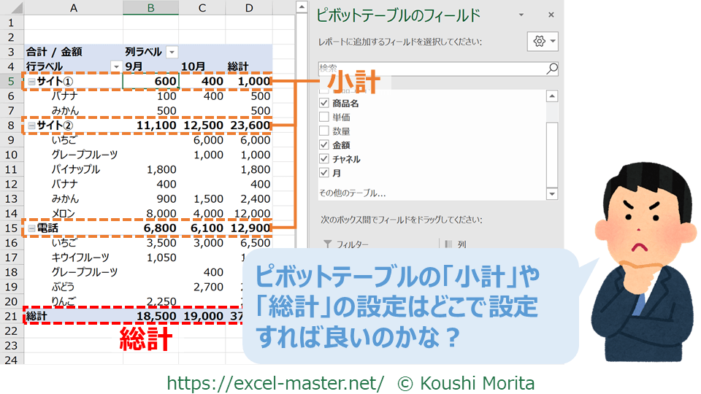Open その他のテーブル link

point(352,193)
